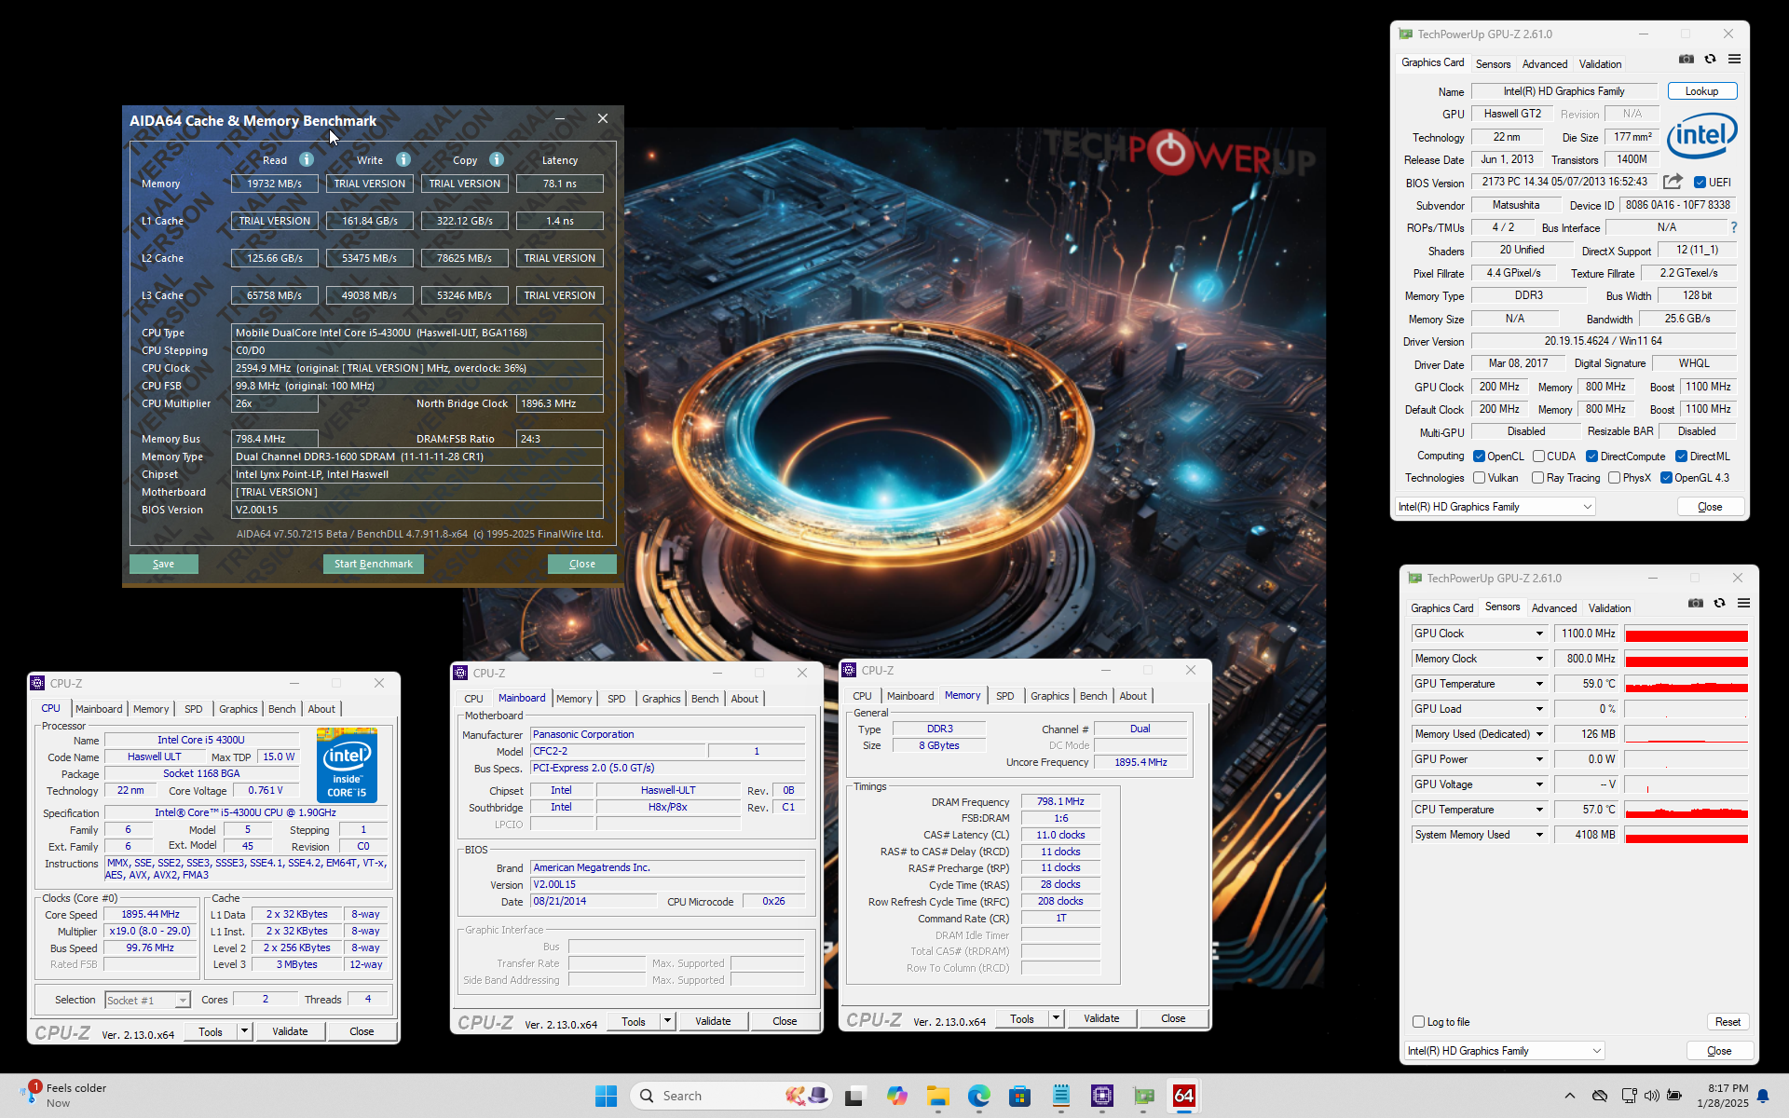Click the Read info icon in AIDA64 benchmark
Viewport: 1789px width, 1118px height.
[306, 159]
